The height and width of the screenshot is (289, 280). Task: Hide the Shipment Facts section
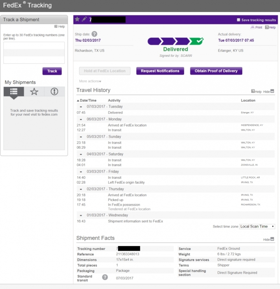[x=269, y=240]
